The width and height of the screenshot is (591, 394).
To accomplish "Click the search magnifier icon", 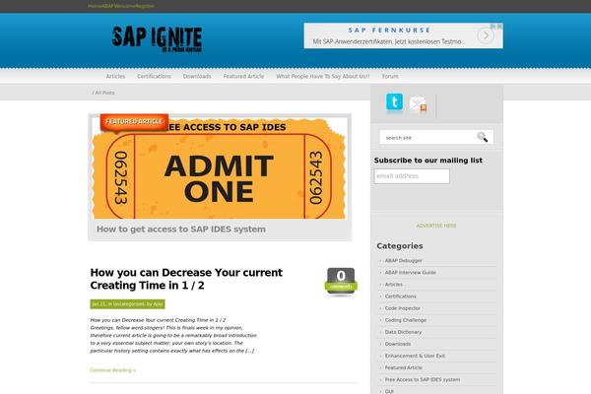I will click(482, 137).
